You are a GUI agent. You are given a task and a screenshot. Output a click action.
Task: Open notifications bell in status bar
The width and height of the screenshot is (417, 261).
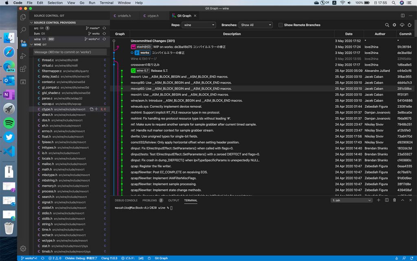(412, 258)
